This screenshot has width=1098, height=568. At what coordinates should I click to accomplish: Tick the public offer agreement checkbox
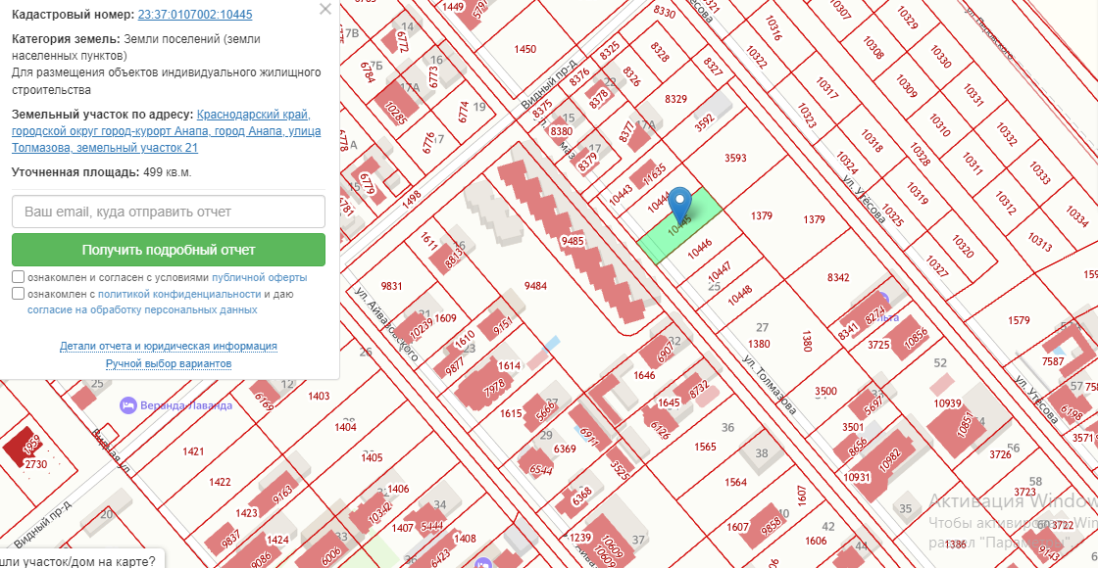(x=19, y=277)
